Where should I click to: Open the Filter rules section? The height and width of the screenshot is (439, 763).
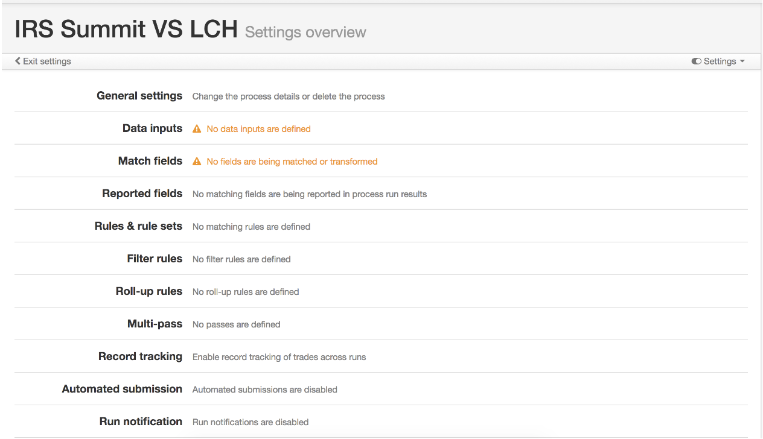[x=155, y=259]
